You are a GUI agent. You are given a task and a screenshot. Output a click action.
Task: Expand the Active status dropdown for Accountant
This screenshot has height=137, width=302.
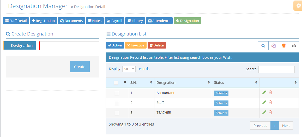coord(221,93)
